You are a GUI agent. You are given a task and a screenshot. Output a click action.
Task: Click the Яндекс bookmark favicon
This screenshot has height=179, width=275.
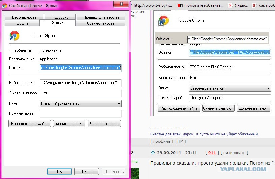tap(230, 5)
